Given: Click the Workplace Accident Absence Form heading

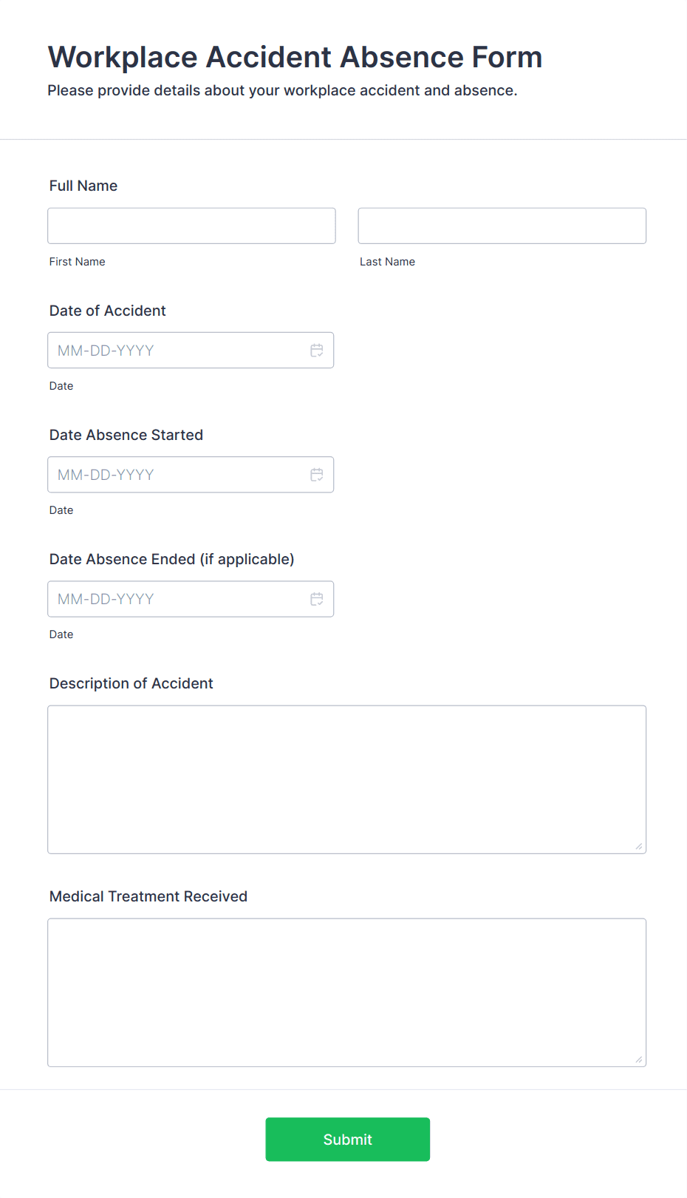Looking at the screenshot, I should [x=295, y=57].
